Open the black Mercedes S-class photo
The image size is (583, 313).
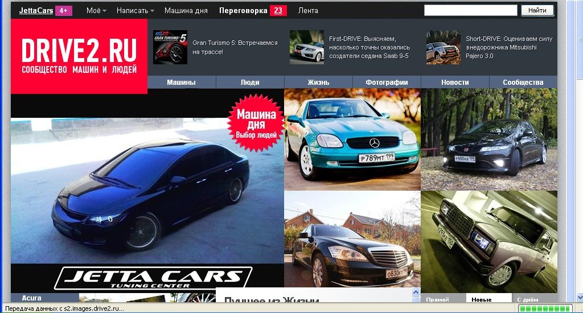point(352,239)
